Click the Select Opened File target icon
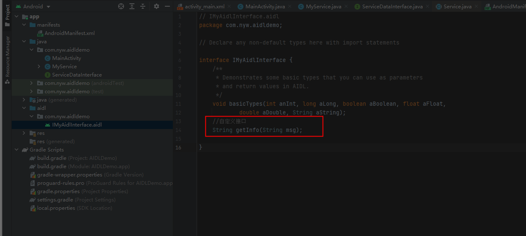526x236 pixels. [121, 6]
